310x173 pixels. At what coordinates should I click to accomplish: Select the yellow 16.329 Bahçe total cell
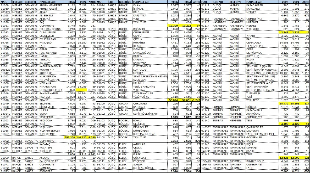coord(174,26)
